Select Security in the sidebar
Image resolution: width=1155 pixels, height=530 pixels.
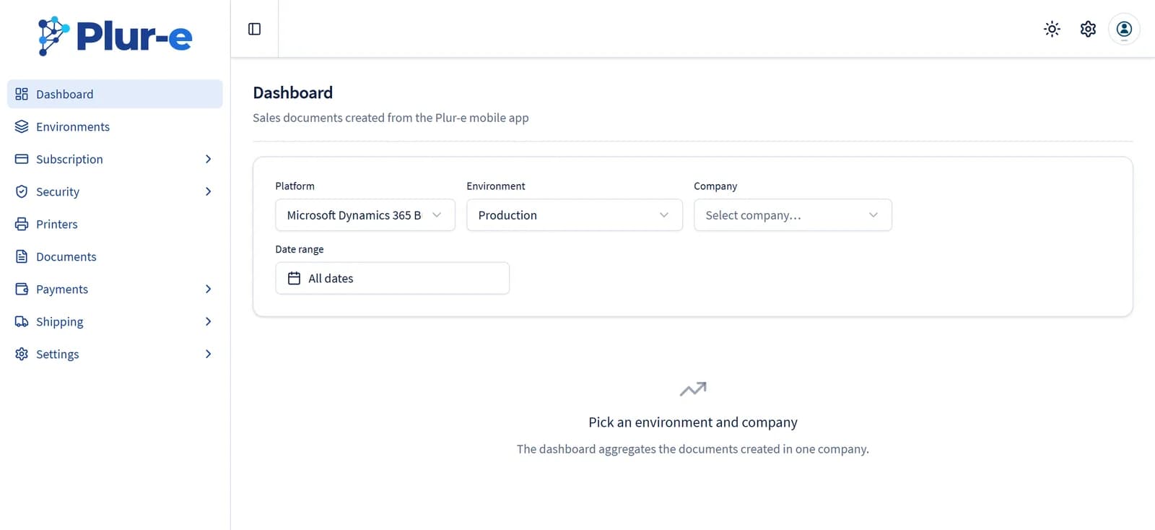point(115,191)
